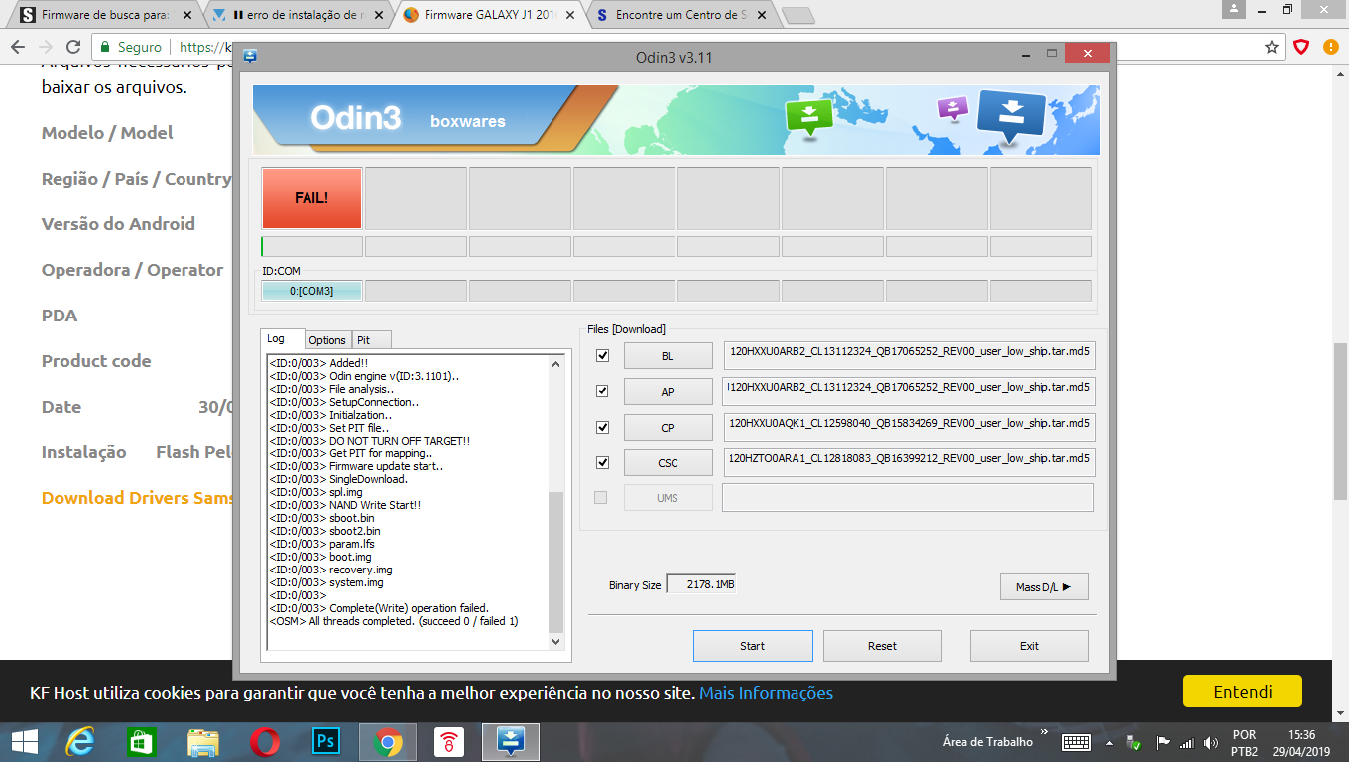1349x762 pixels.
Task: Open the POR PTB2 language switcher
Action: tap(1244, 743)
